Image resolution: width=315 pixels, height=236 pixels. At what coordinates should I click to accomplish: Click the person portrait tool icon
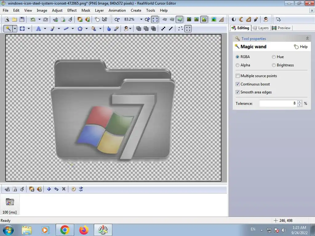tap(126, 29)
